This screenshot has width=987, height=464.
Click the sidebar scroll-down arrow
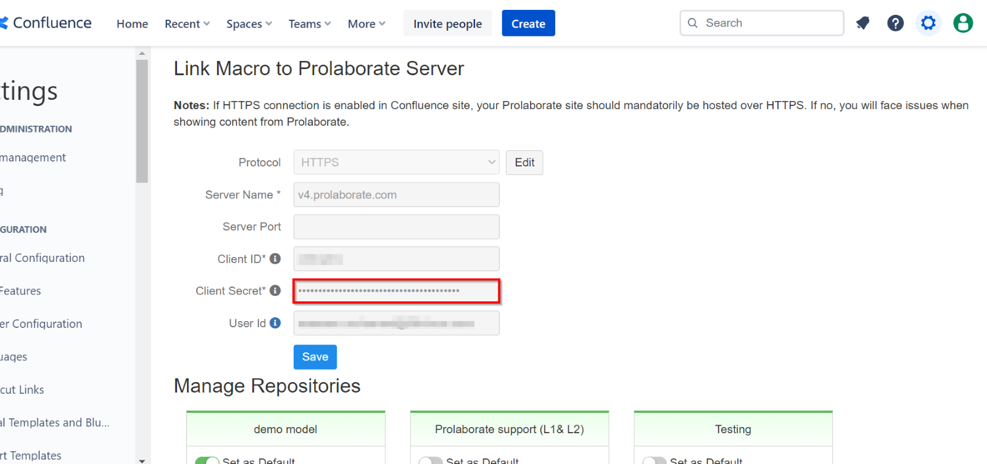[x=142, y=460]
